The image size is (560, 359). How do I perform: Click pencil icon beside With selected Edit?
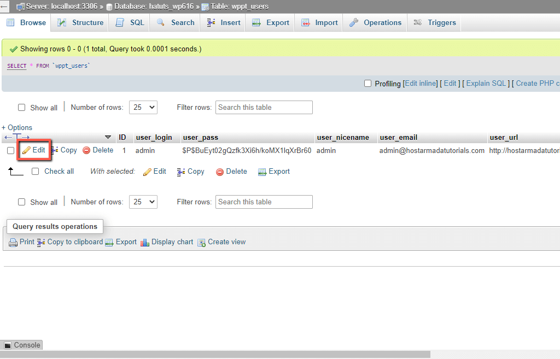point(147,172)
